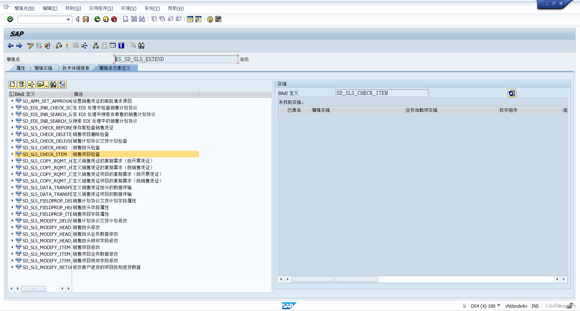Switch to the 技术详细信息 tab
The height and width of the screenshot is (311, 580).
pos(76,68)
